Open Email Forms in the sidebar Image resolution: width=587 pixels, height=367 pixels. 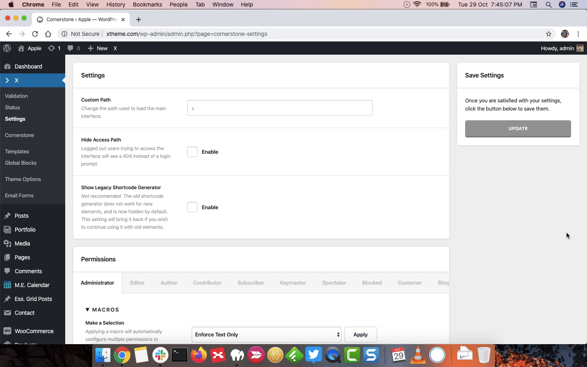pyautogui.click(x=19, y=195)
